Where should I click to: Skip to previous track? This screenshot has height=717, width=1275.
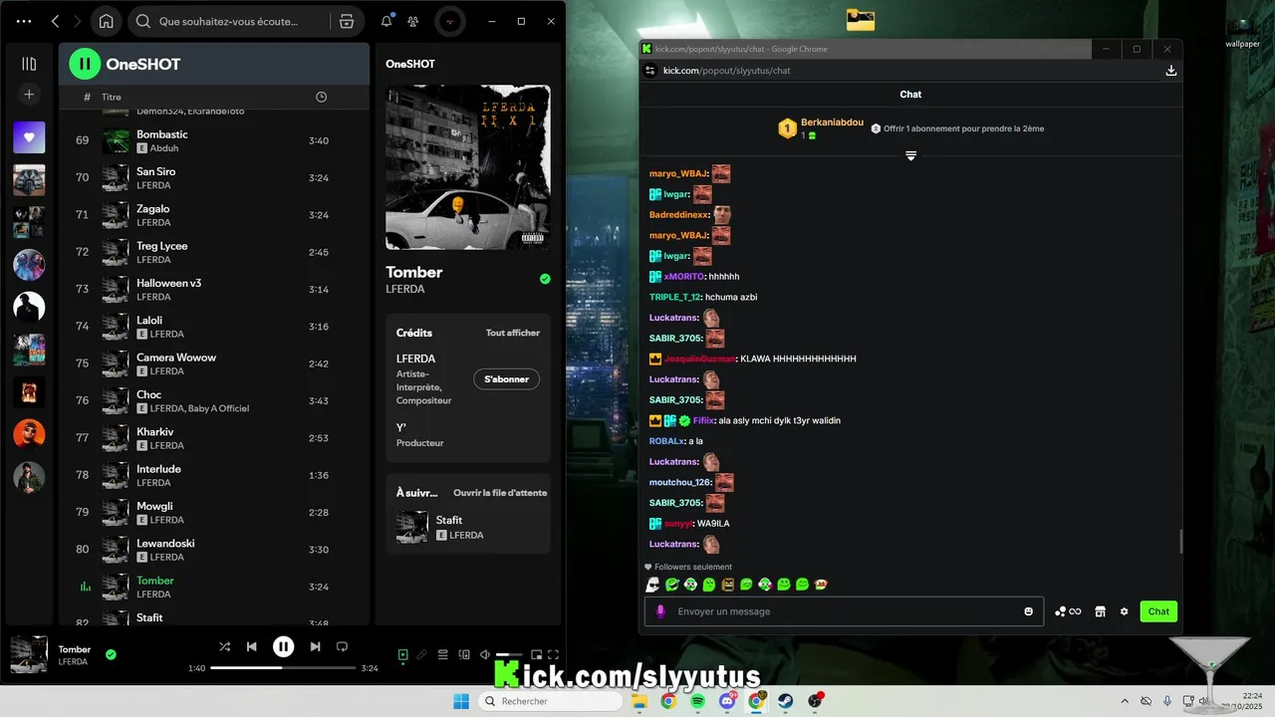[252, 646]
